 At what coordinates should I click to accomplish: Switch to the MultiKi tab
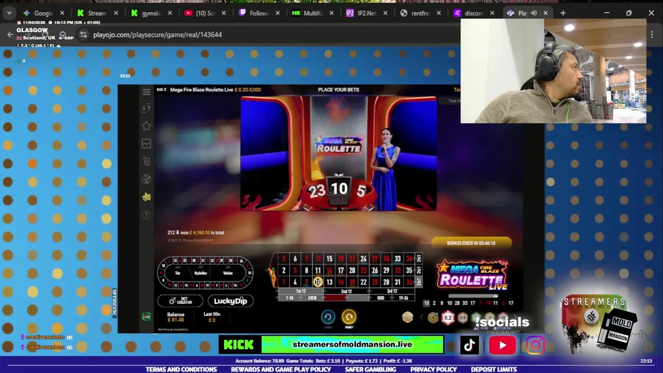click(x=313, y=13)
